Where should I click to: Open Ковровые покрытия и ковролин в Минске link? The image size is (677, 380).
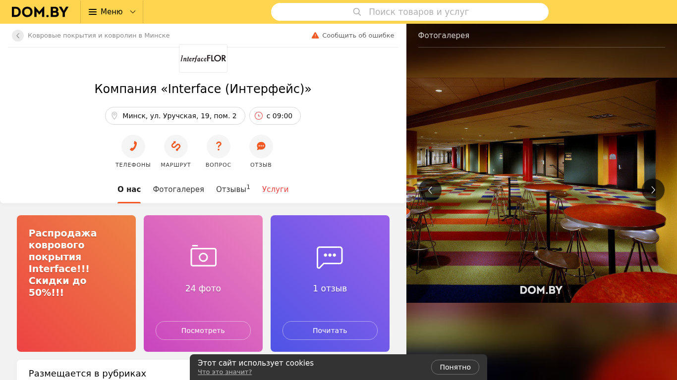(x=99, y=36)
